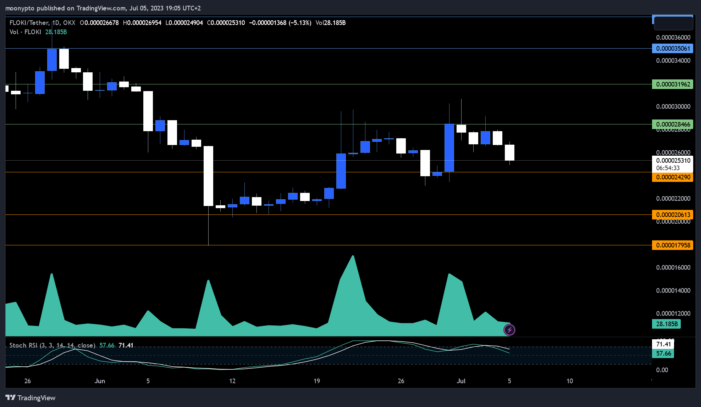
Task: Select the 0.000028466 green price label
Action: (673, 124)
